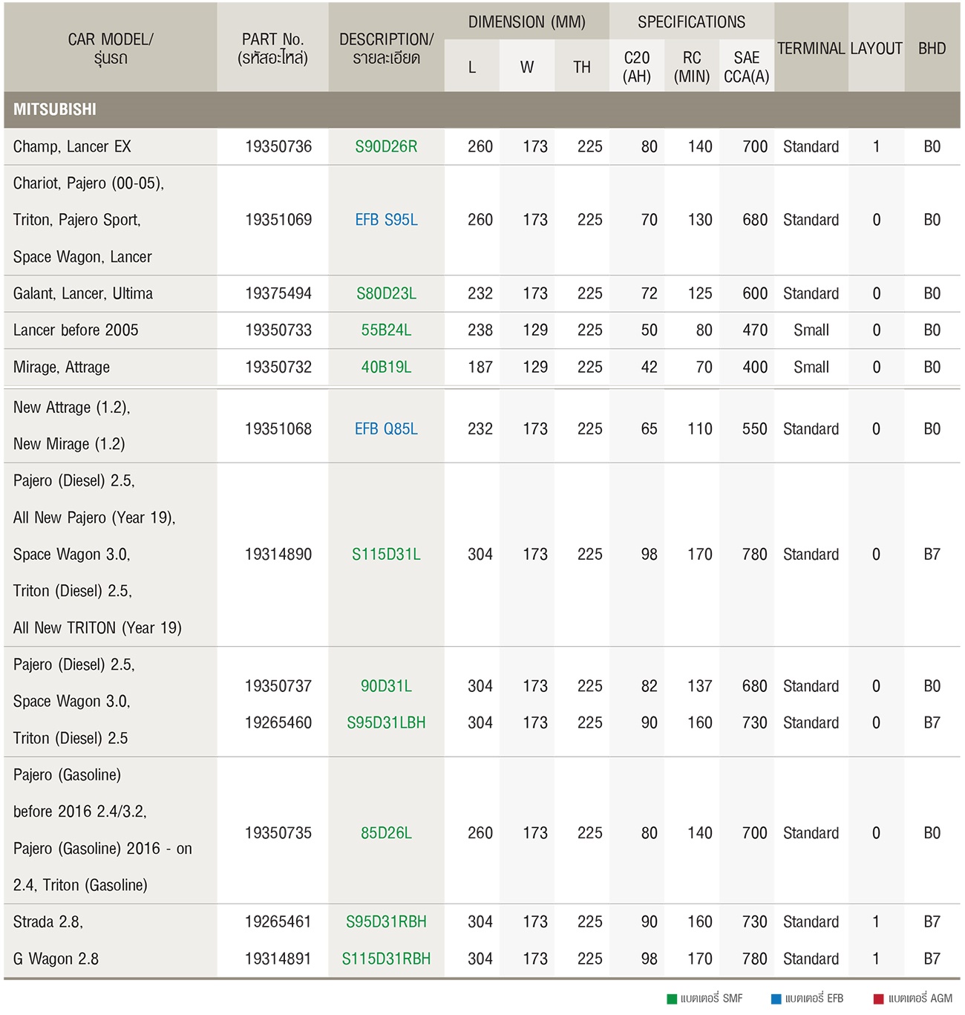Click the EFB S95L battery description

[386, 220]
